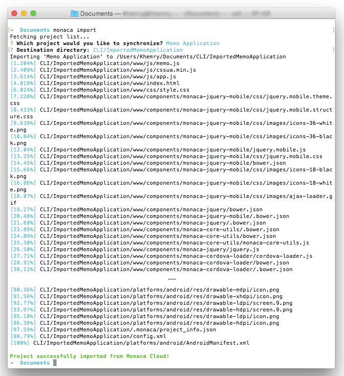Click the [1.204%] memo.js line
The height and width of the screenshot is (376, 344).
95,63
